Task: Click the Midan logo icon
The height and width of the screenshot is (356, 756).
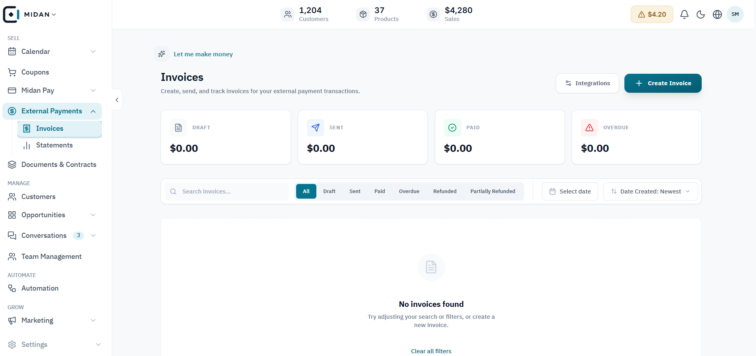Action: pos(11,14)
